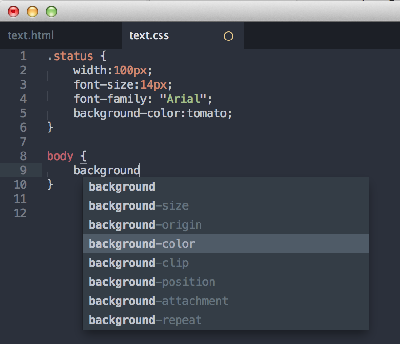
Task: Choose 'background-repeat' autocomplete suggestion
Action: (x=226, y=320)
